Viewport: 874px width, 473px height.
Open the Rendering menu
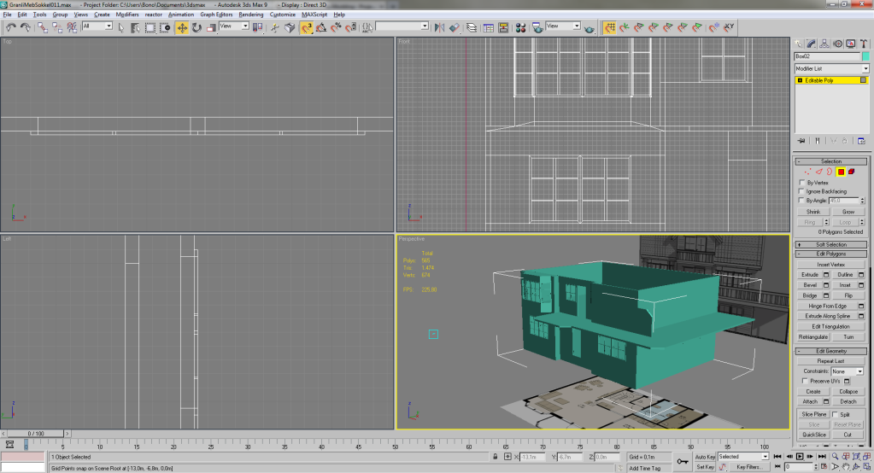pos(251,15)
